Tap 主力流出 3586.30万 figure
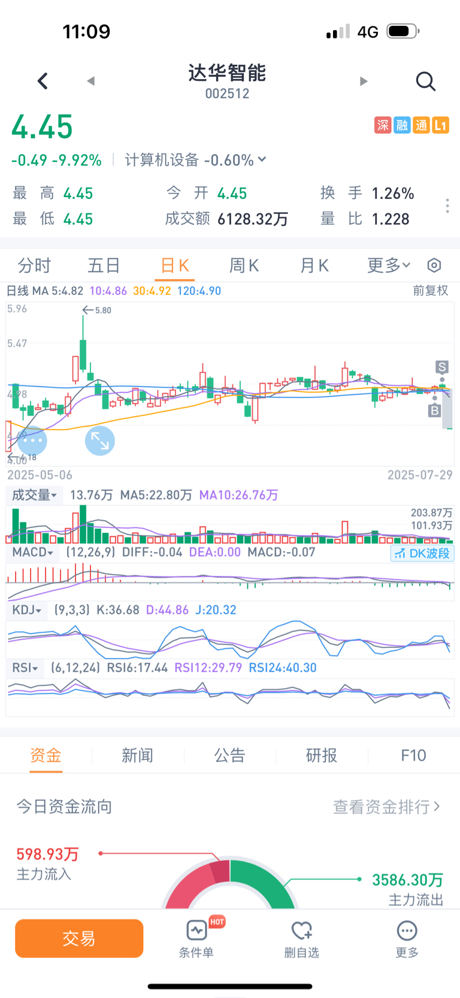 click(407, 879)
